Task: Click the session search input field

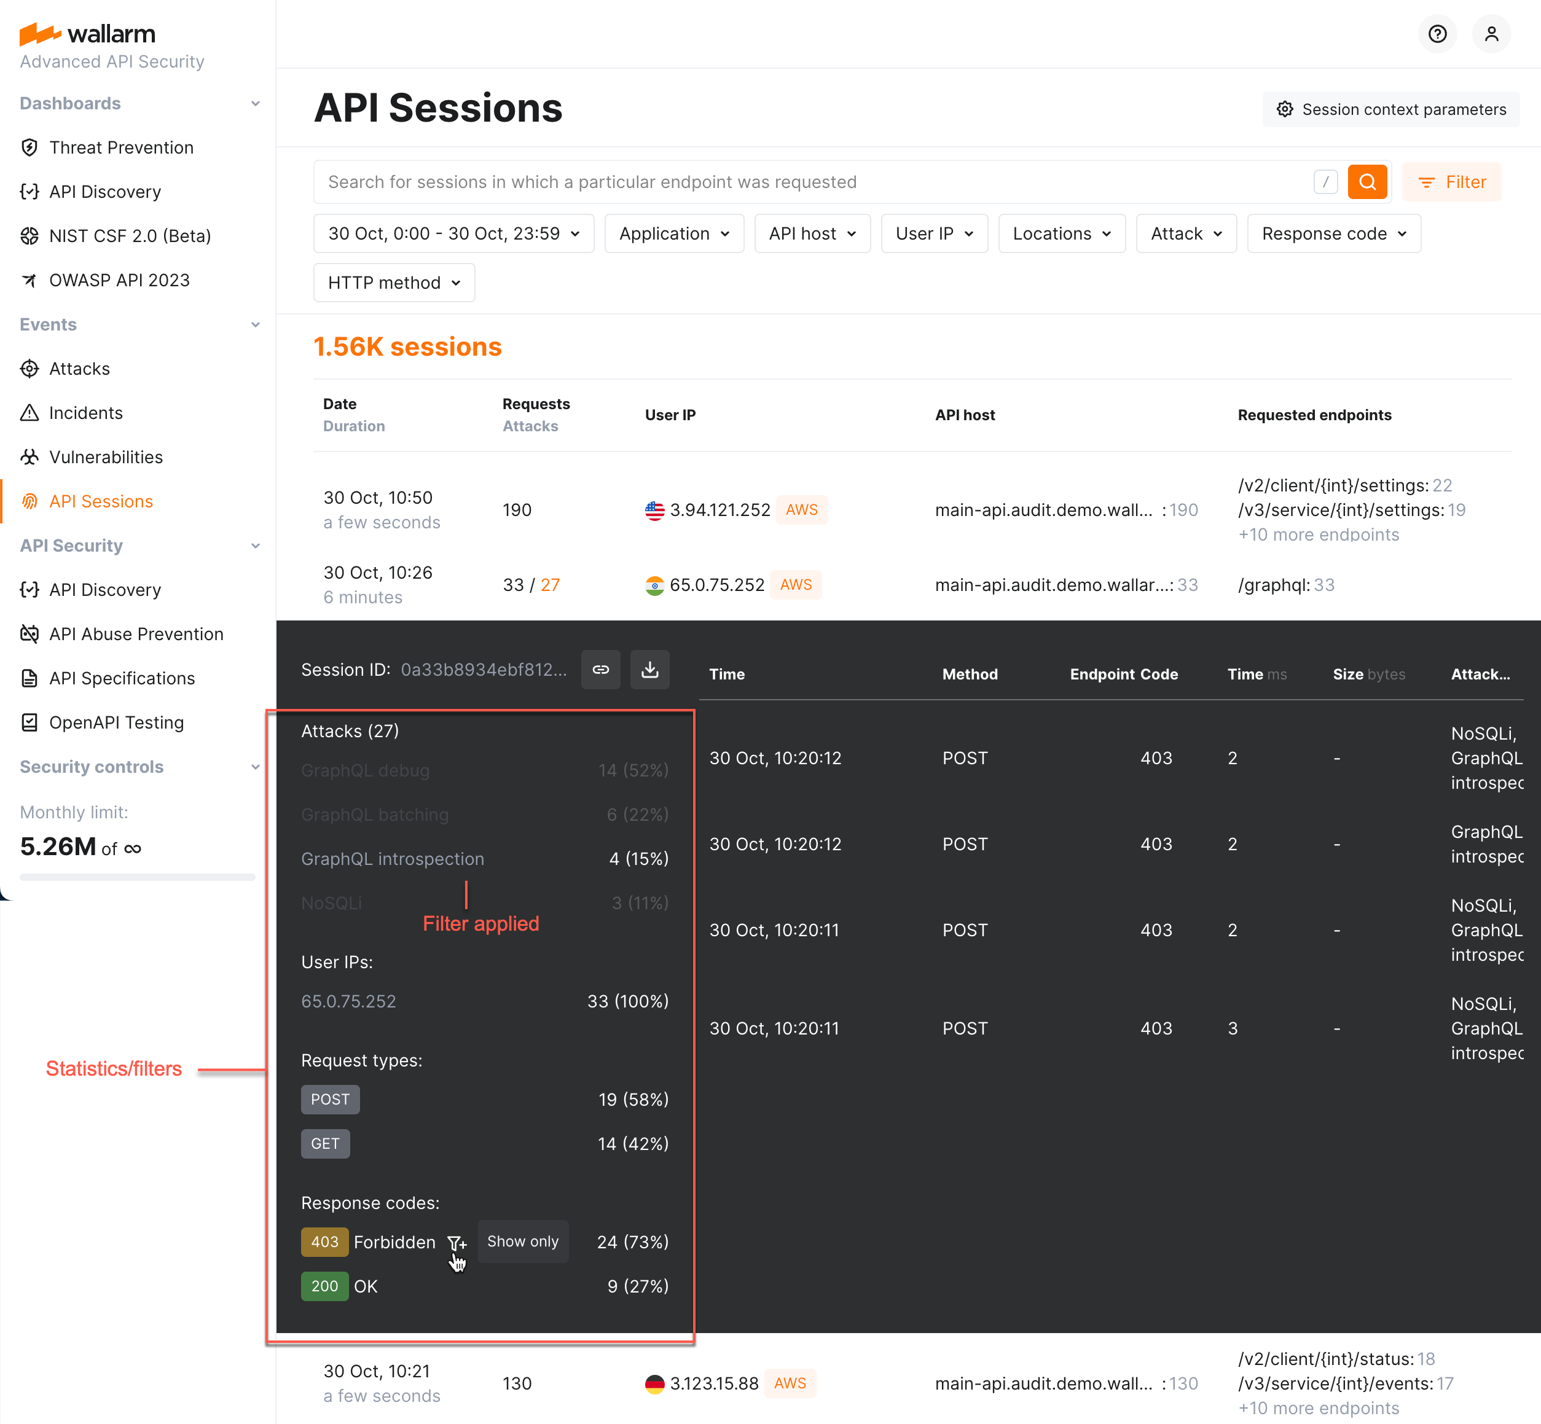Action: coord(770,182)
